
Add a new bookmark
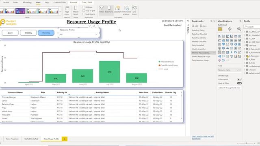195,26
